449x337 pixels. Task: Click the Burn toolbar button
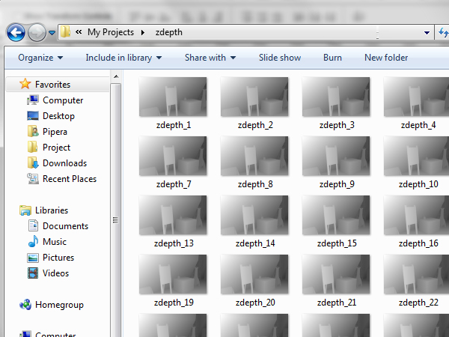(x=332, y=58)
